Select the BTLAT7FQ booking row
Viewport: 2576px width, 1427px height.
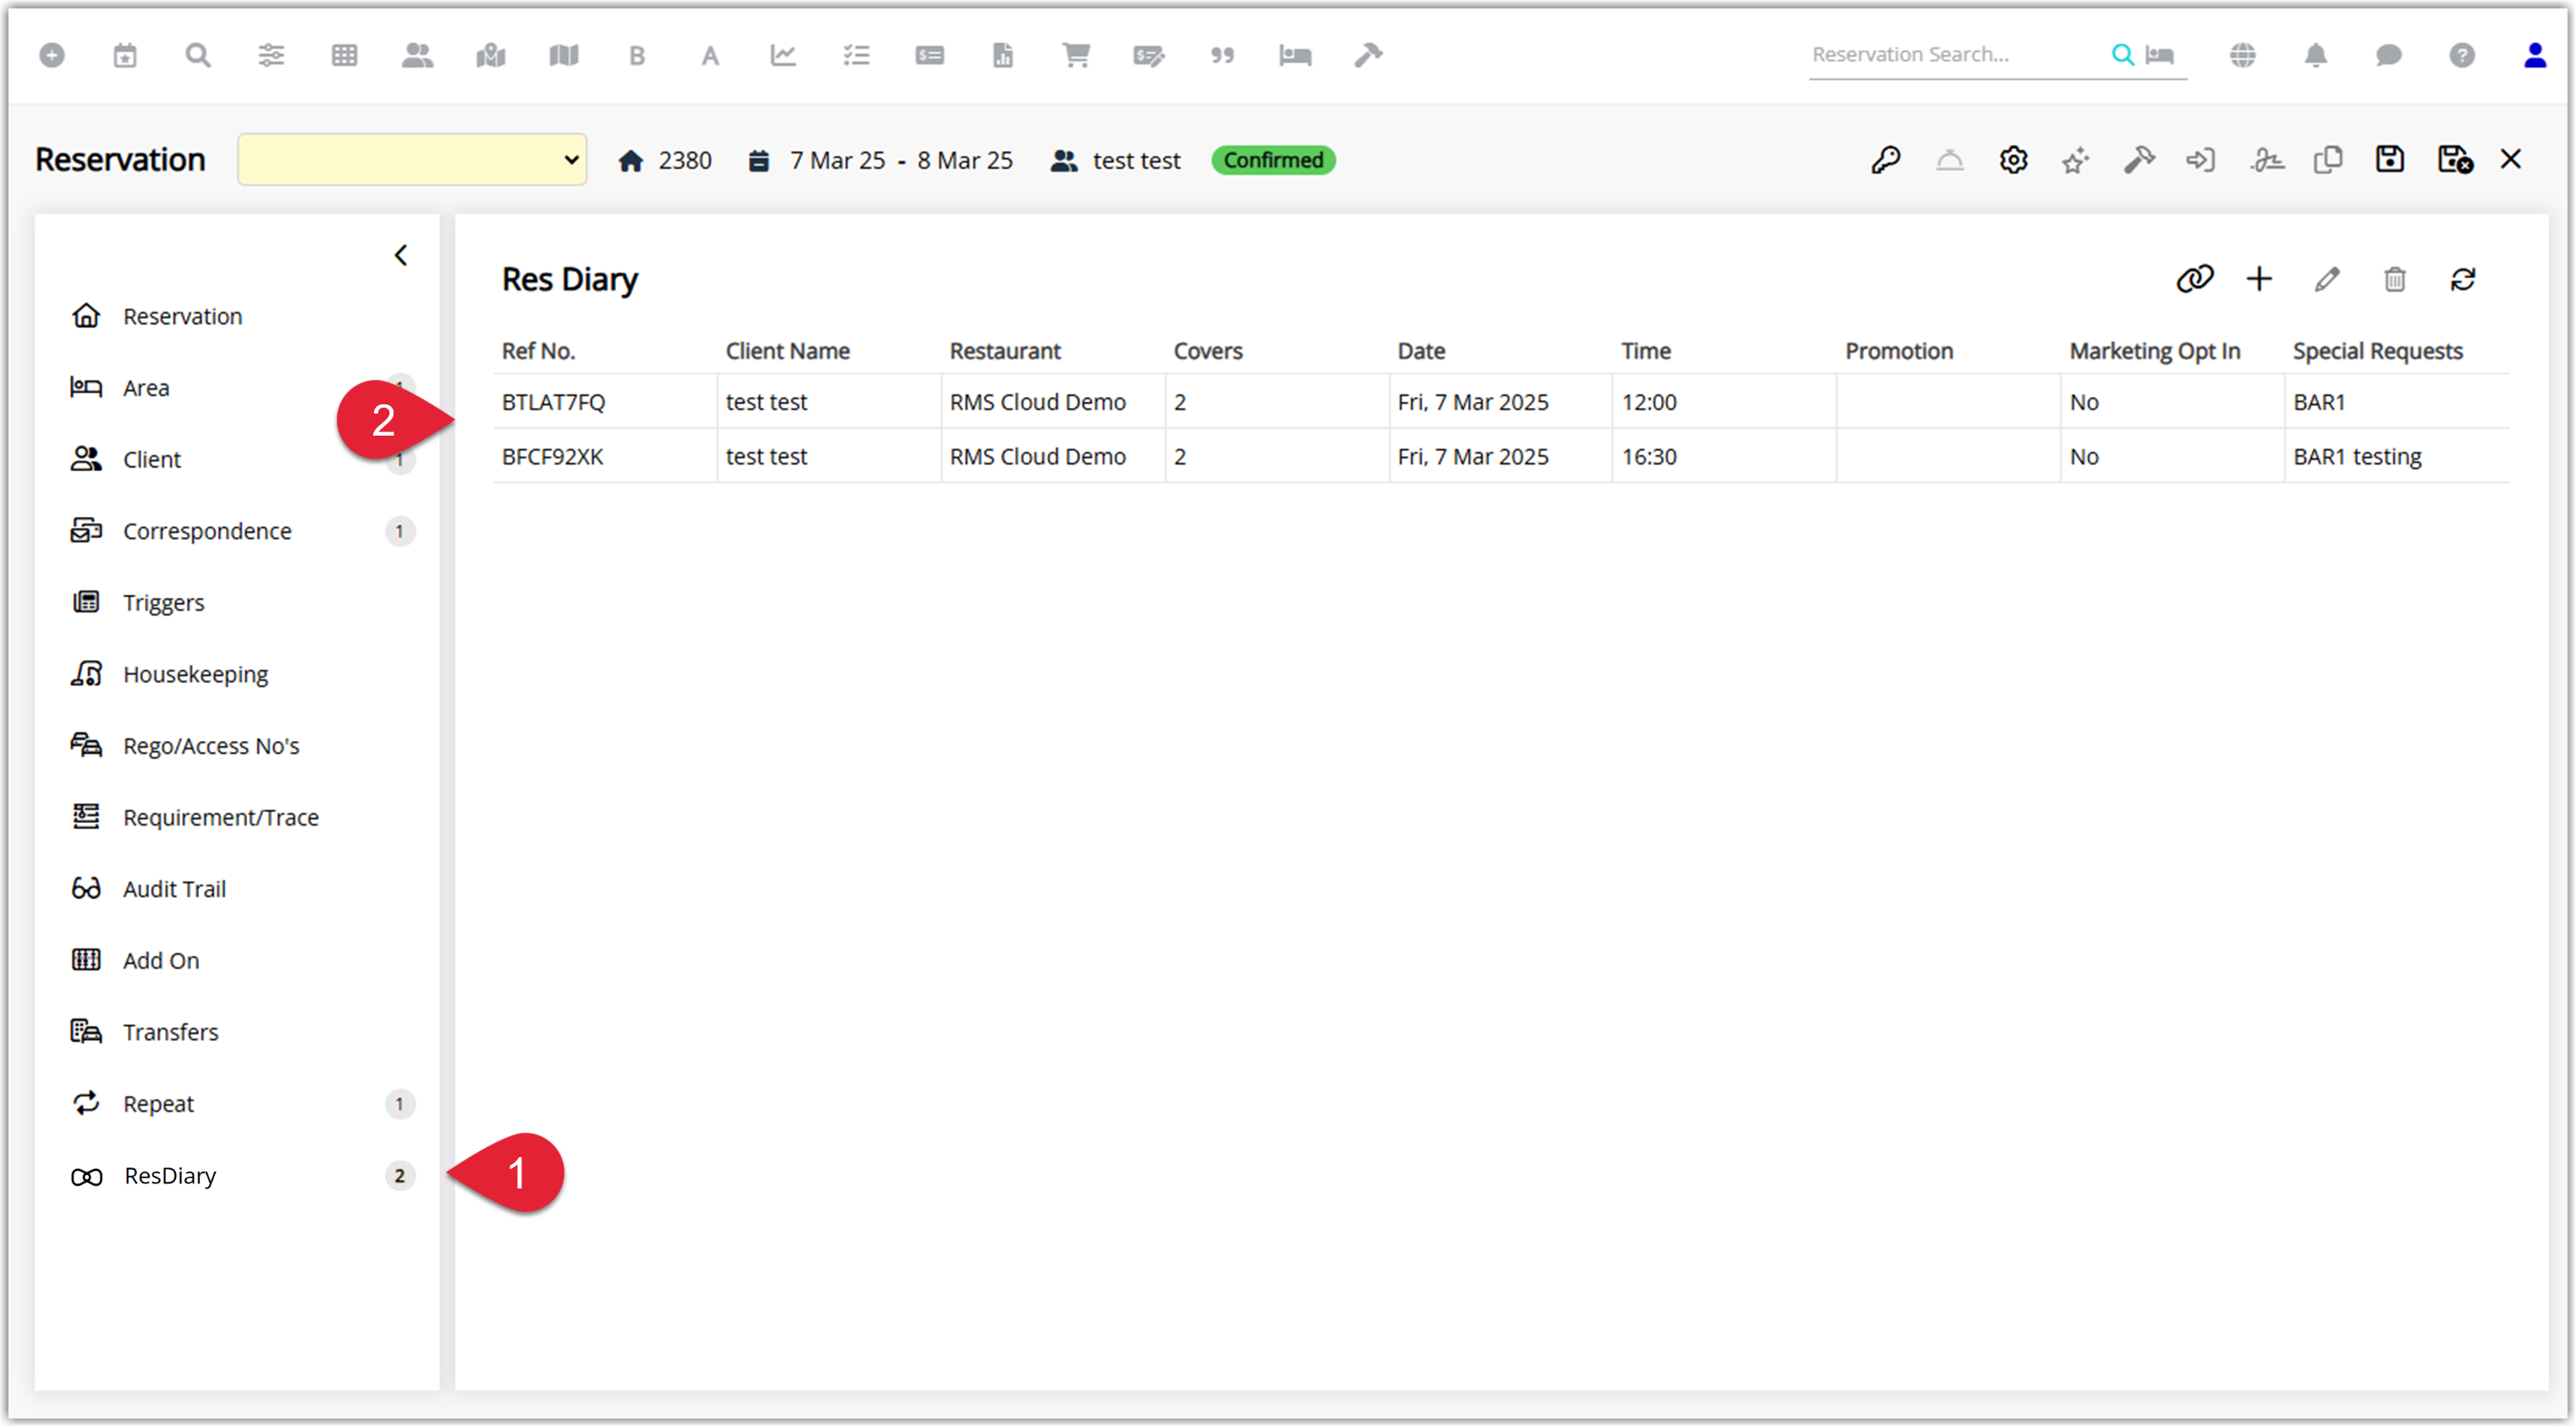pos(1501,402)
